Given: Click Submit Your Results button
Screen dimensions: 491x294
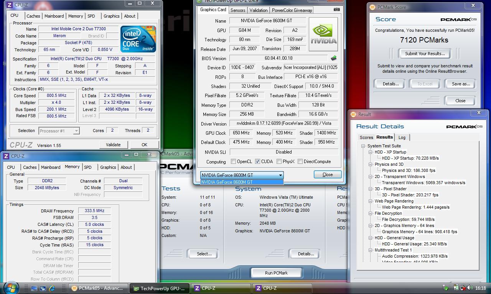Looking at the screenshot, I should point(425,54).
